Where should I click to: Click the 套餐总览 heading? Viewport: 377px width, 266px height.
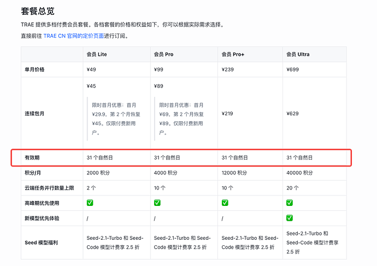click(x=38, y=11)
